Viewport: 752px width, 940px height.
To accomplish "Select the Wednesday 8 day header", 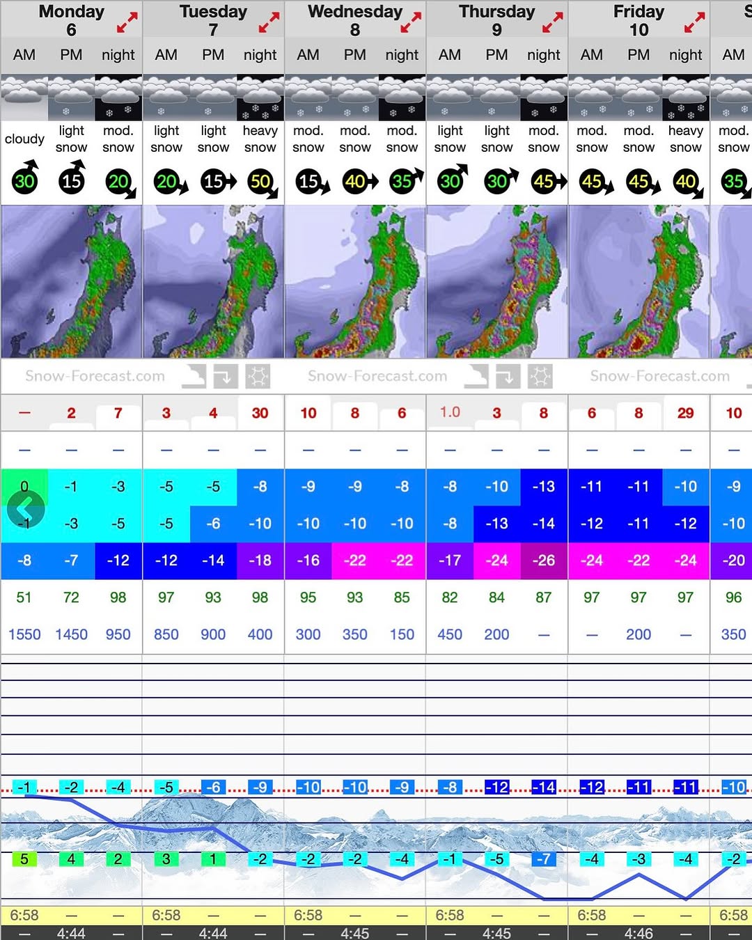I will [355, 20].
